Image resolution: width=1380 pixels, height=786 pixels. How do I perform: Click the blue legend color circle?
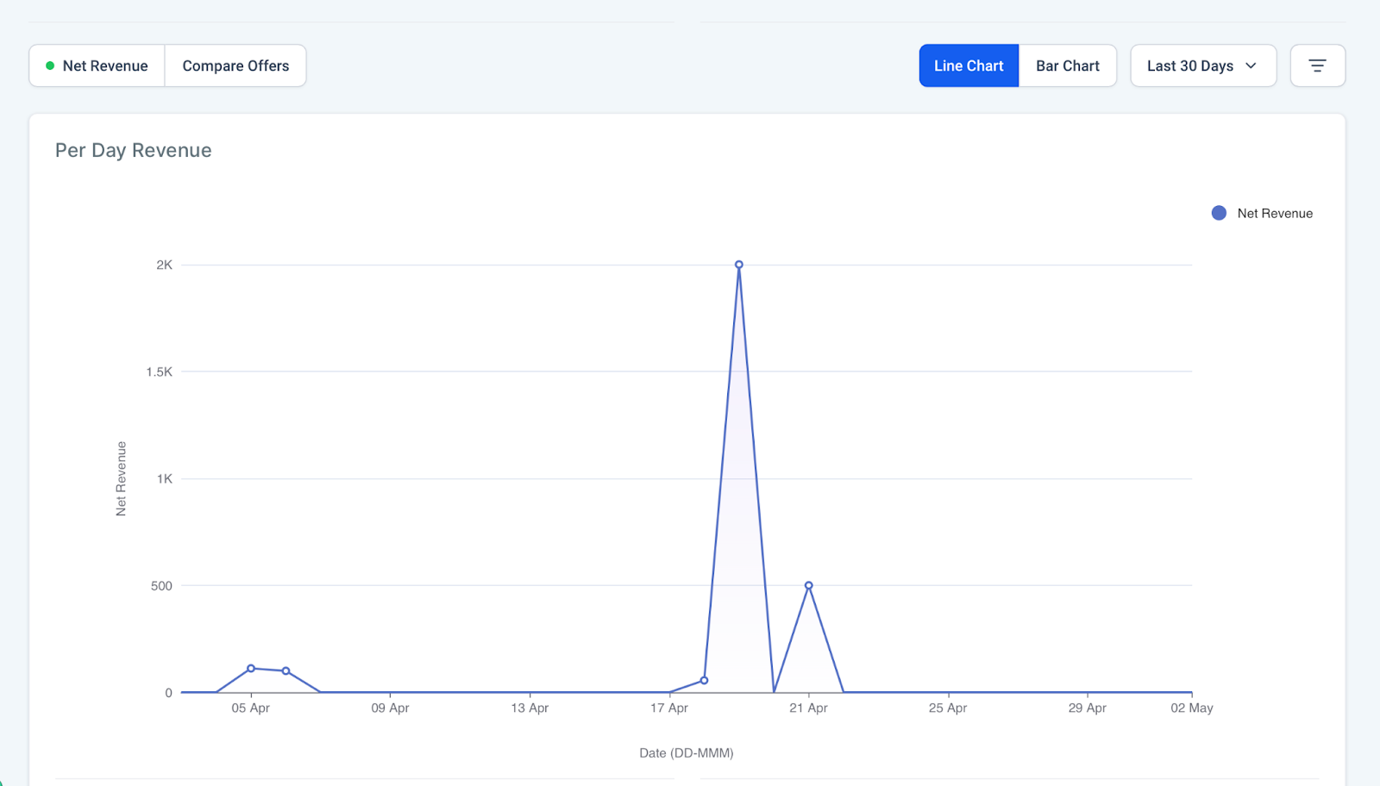click(1219, 213)
